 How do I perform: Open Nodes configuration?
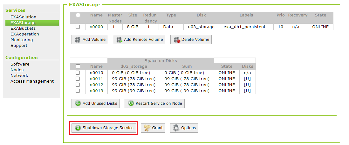17,70
